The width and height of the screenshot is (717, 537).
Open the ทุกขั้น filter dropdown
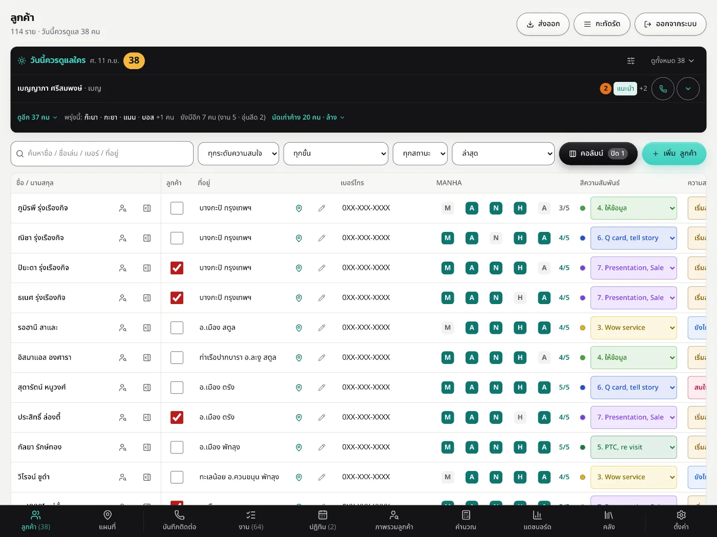pos(336,154)
